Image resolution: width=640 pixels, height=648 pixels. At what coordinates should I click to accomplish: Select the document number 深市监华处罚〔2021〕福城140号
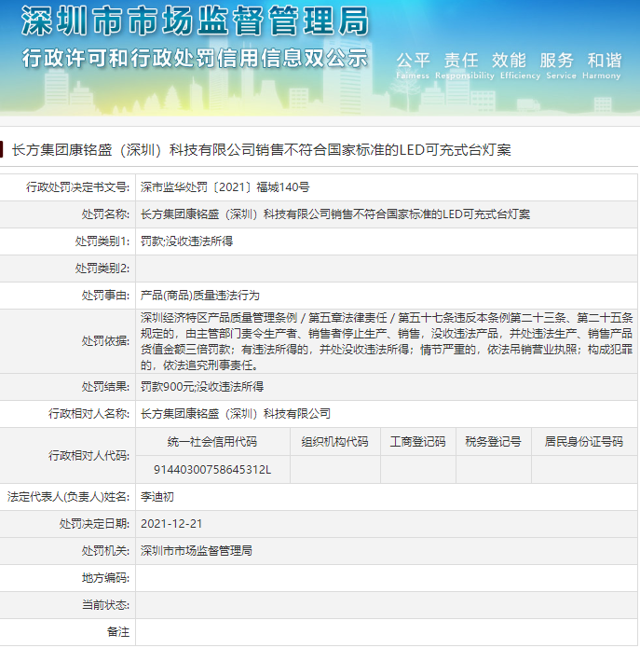(x=225, y=187)
